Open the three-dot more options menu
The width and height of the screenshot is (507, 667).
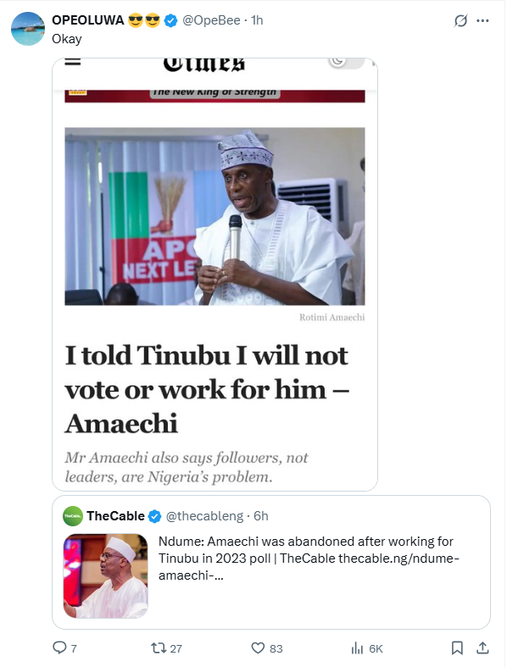coord(482,20)
